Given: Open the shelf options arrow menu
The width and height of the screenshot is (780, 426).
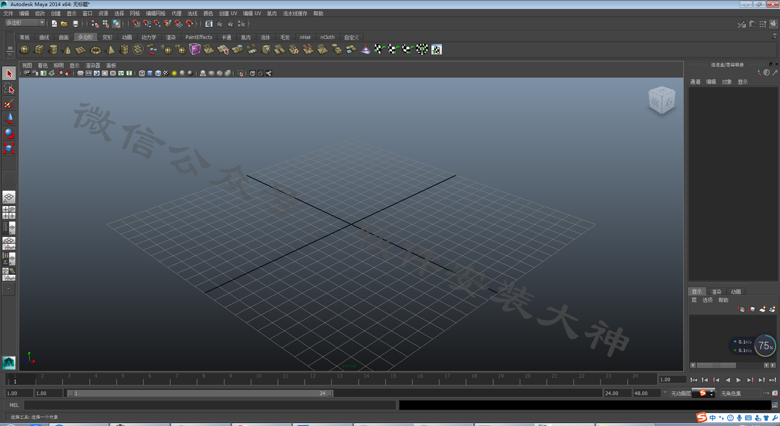Looking at the screenshot, I should (10, 54).
